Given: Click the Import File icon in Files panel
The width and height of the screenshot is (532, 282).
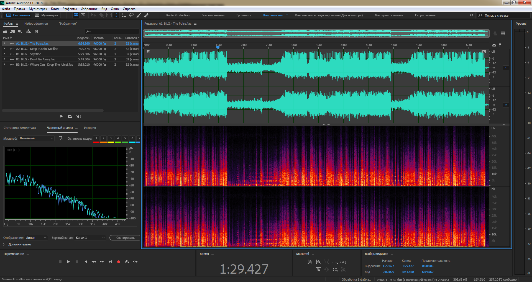Looking at the screenshot, I should (12, 31).
